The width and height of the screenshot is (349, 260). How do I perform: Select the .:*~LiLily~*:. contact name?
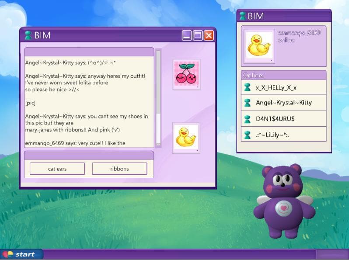(272, 135)
